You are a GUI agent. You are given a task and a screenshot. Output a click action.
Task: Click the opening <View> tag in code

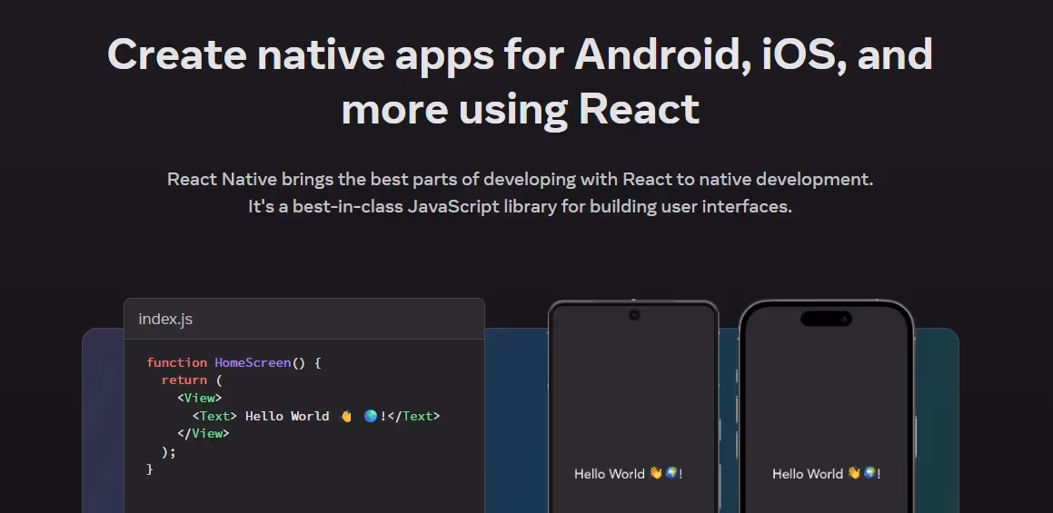coord(200,398)
